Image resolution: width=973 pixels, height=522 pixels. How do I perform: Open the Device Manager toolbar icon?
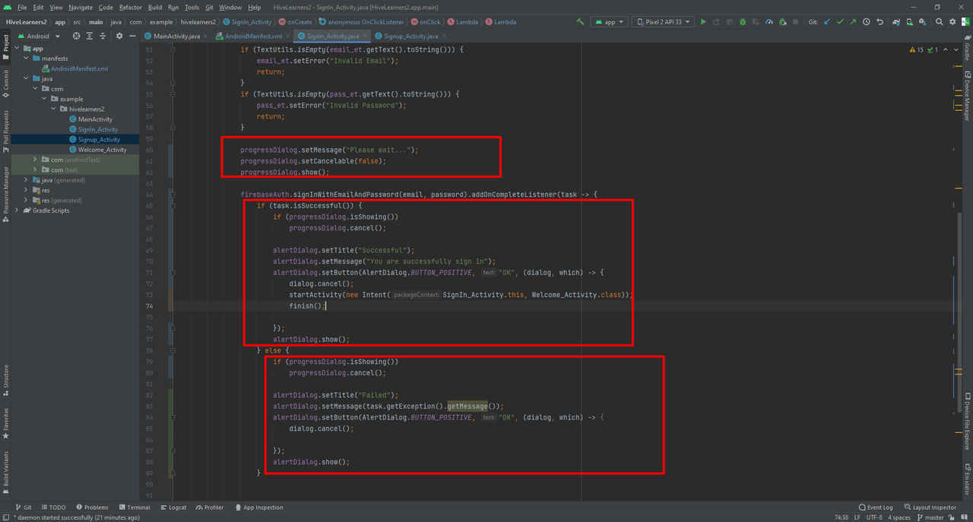tap(910, 22)
